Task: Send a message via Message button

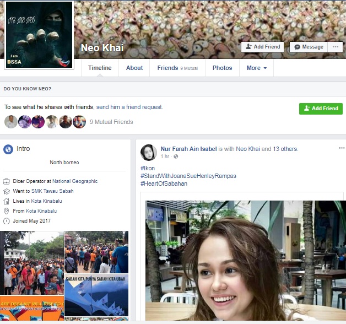Action: pos(308,47)
